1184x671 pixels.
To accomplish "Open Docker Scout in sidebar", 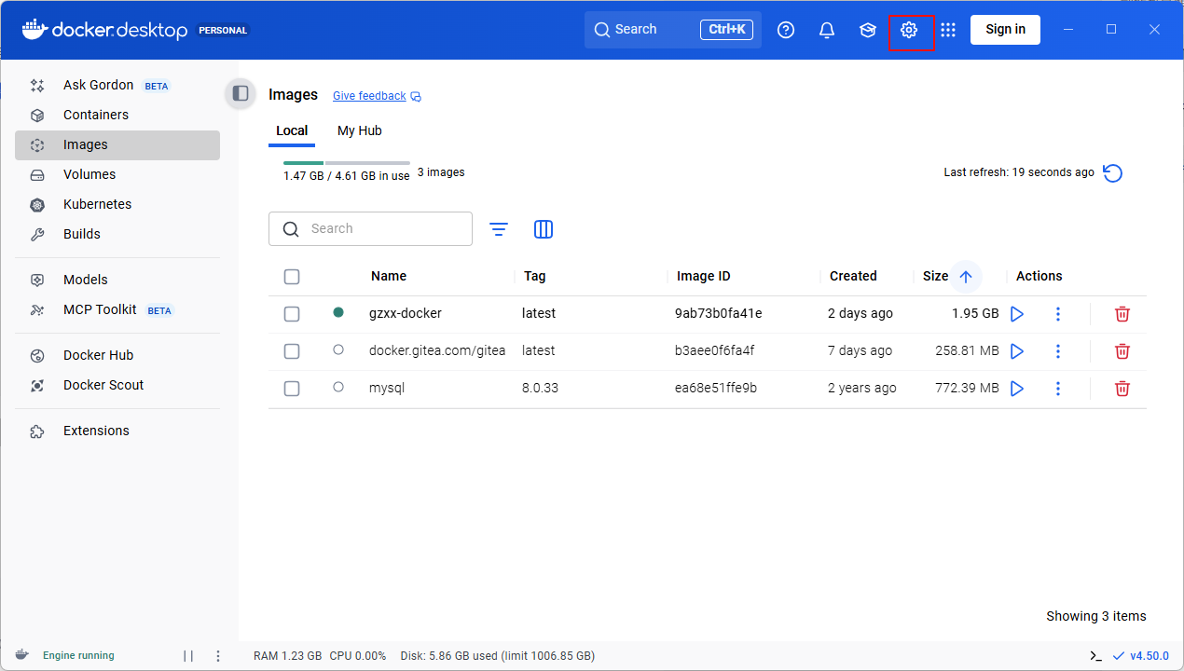I will point(117,386).
